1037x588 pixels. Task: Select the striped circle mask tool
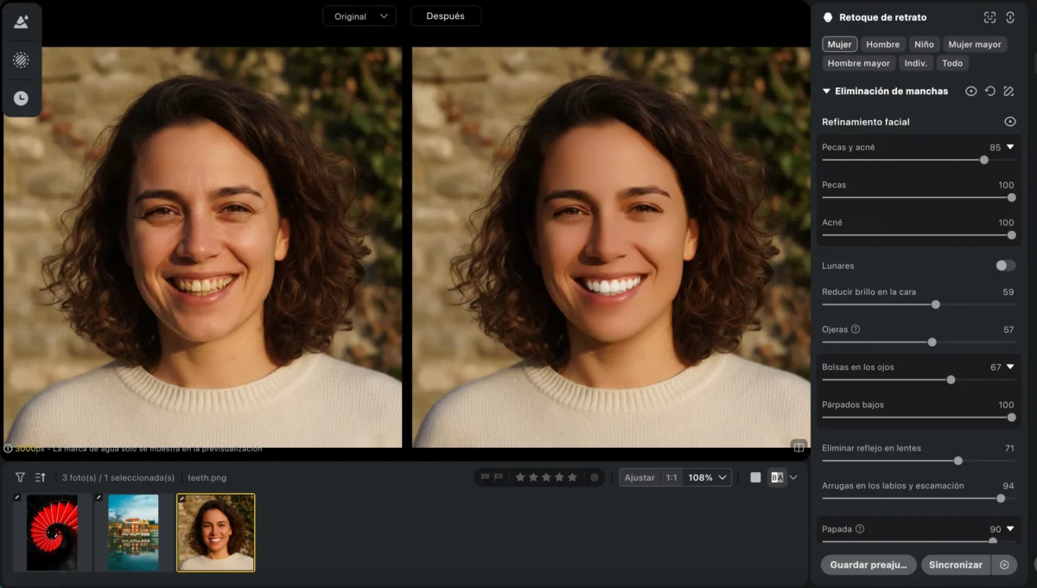[x=21, y=60]
